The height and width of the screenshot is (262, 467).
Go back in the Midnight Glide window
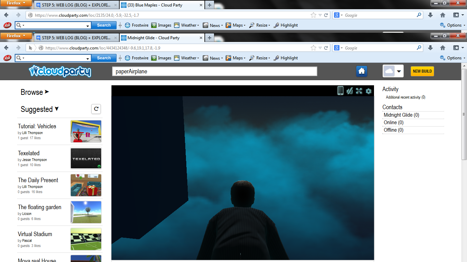6,48
